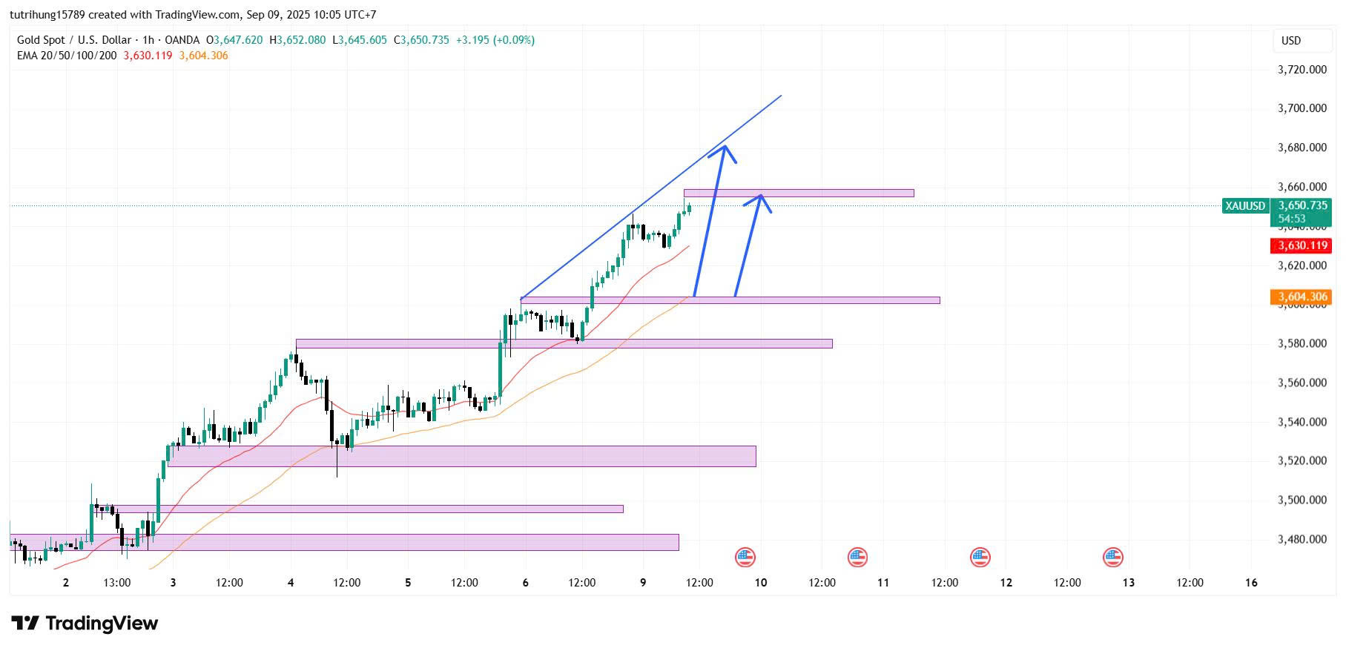
Task: Click the Gold Spot / U.S. Dollar symbol title
Action: pyautogui.click(x=74, y=40)
